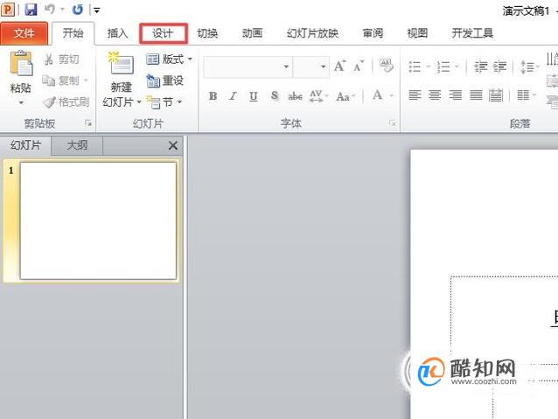
Task: Click the Undo arrow icon
Action: (50, 10)
